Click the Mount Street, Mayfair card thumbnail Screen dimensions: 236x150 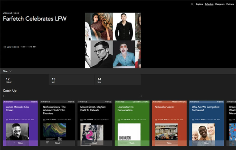(92, 133)
